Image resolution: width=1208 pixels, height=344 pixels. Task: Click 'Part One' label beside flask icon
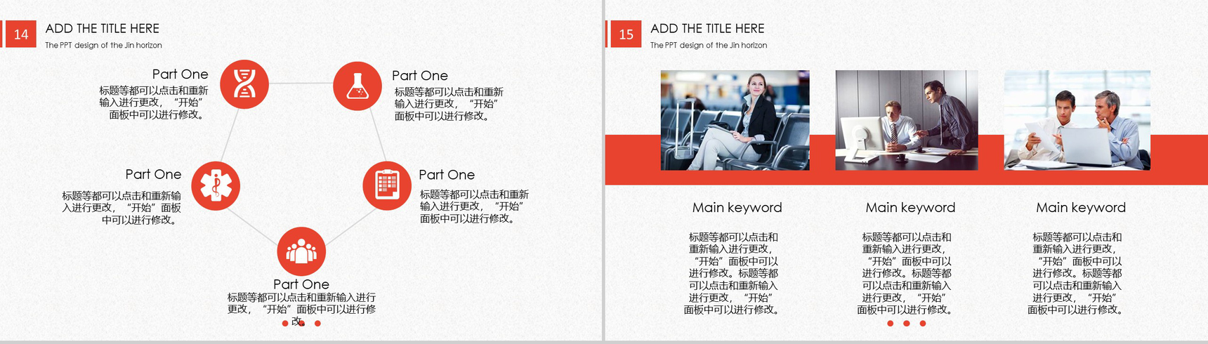coord(419,76)
